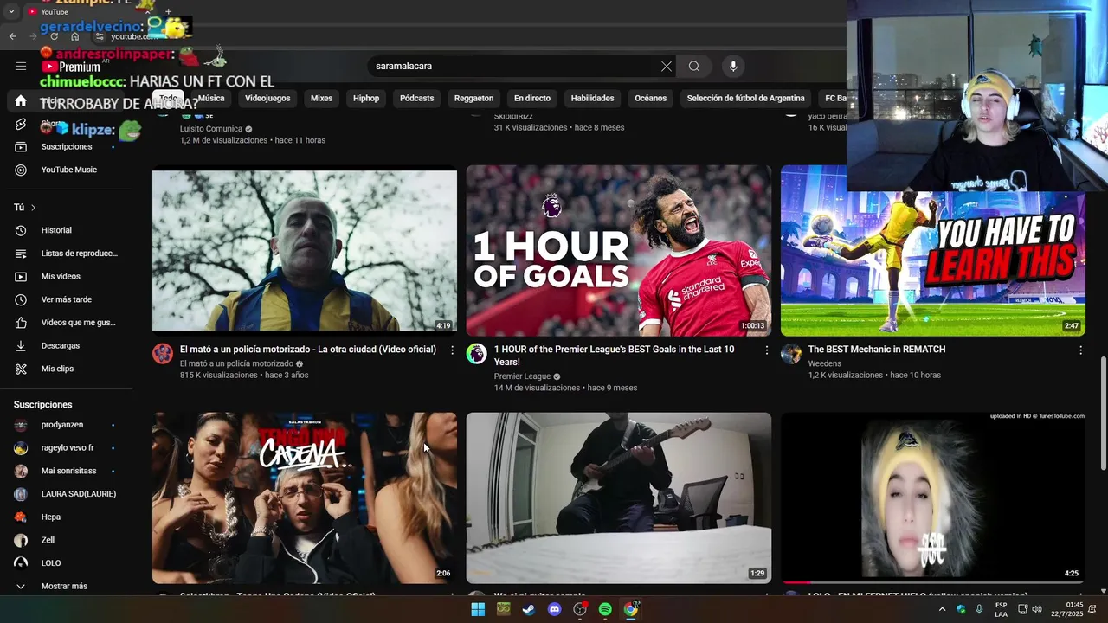
Task: Open options for The BEST Mechanic in REMATCH
Action: point(1080,350)
